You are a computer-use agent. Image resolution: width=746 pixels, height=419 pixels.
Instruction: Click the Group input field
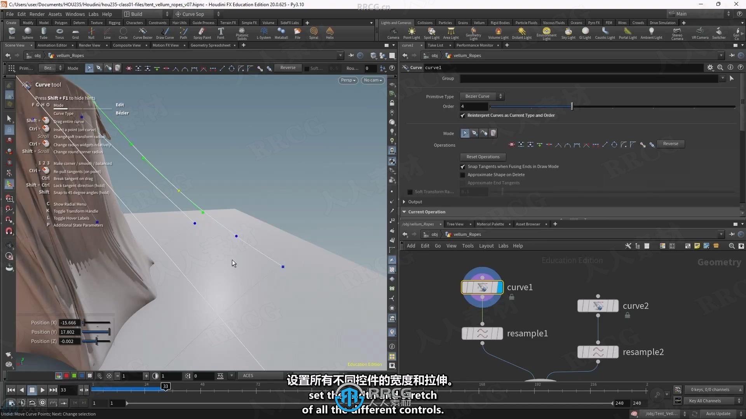589,79
